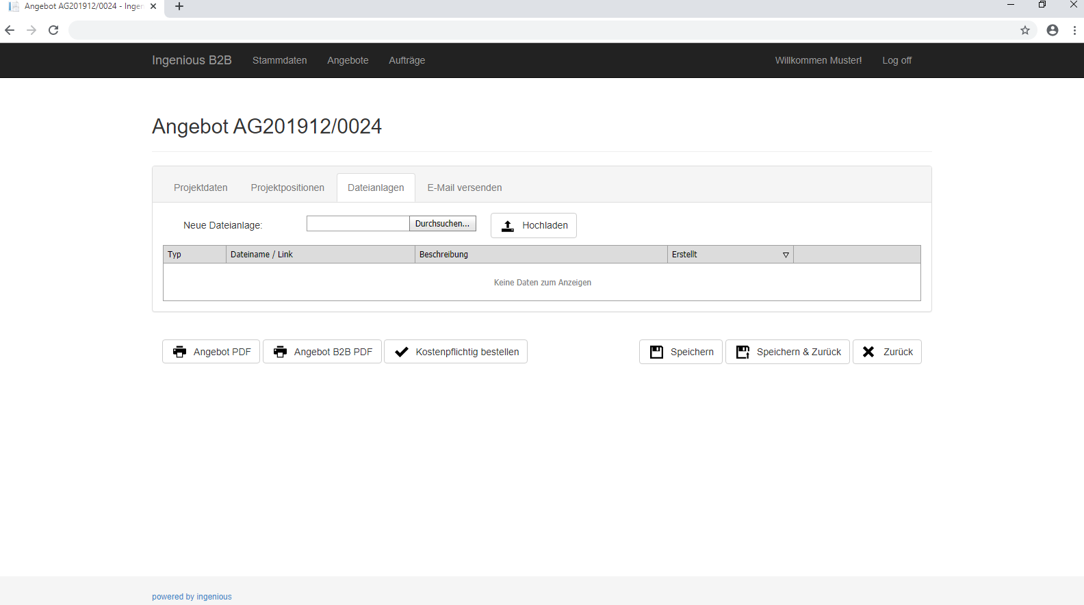Reload the page in the browser
This screenshot has height=605, width=1084.
pos(53,30)
